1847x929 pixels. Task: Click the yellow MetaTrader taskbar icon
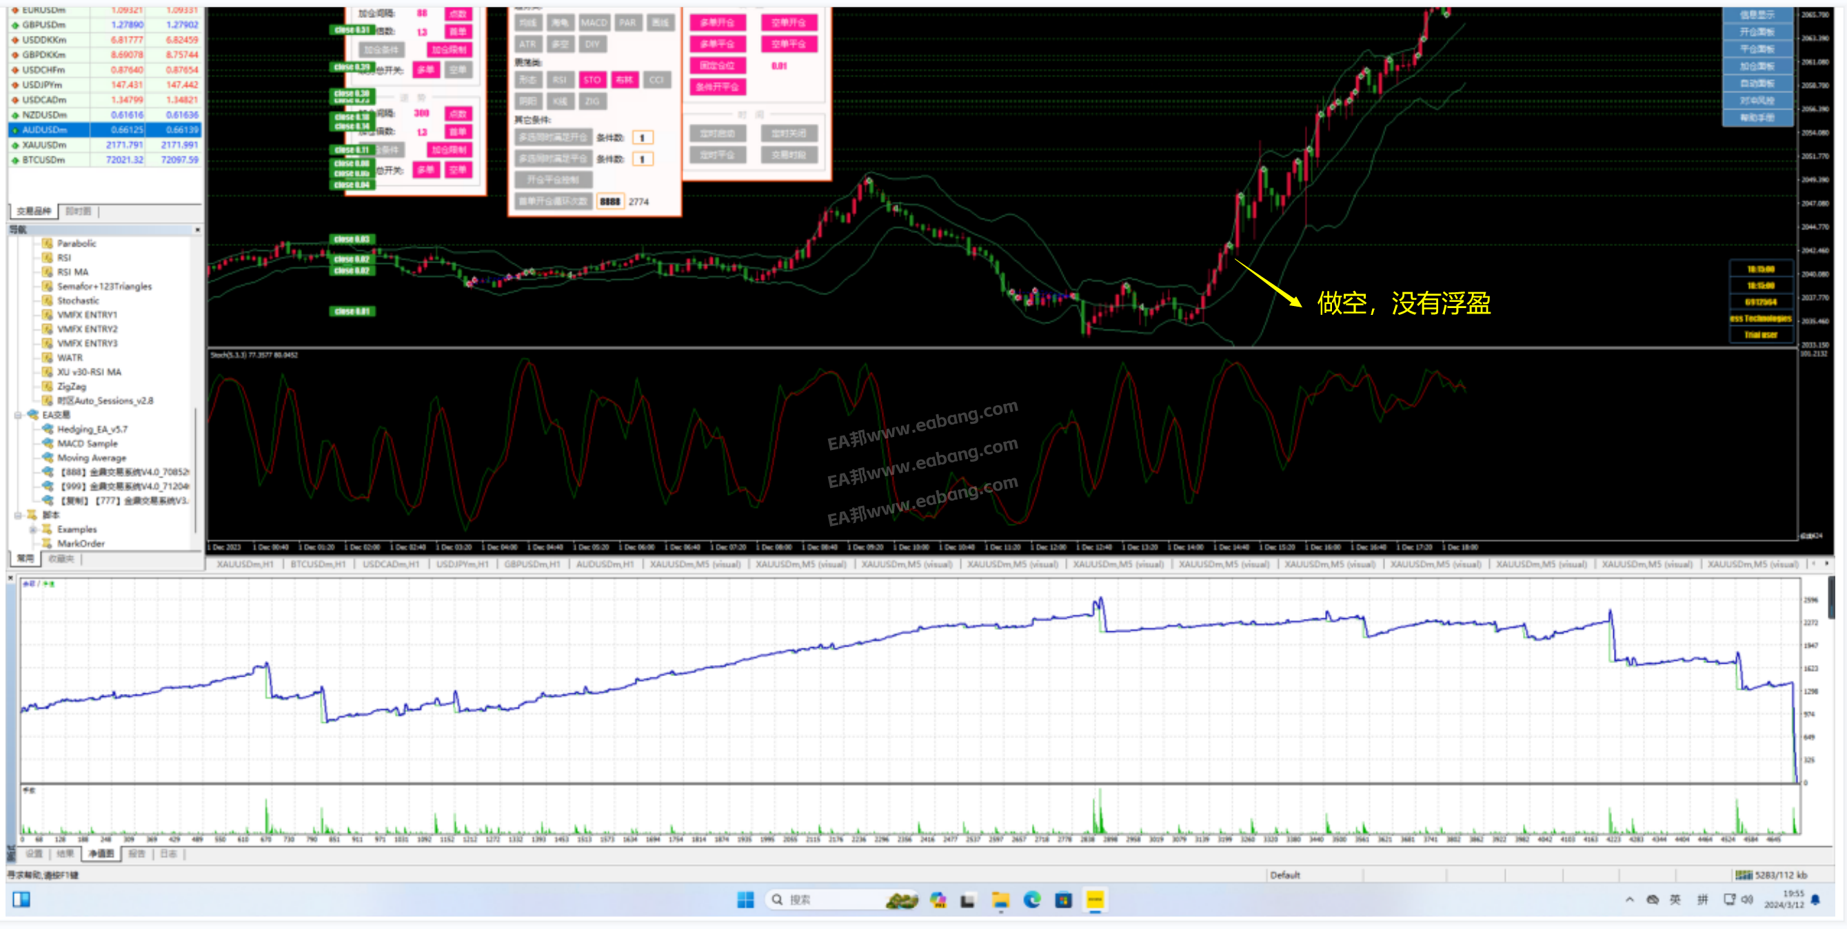(1095, 900)
